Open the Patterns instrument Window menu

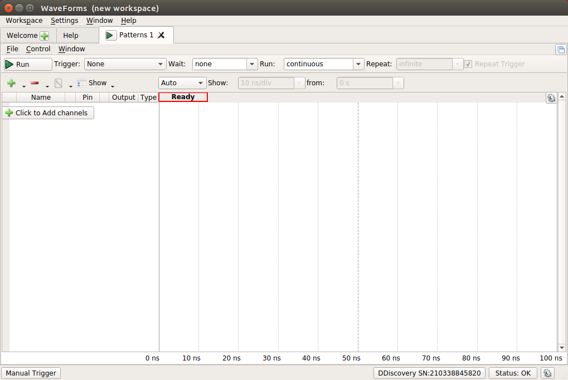(x=72, y=49)
